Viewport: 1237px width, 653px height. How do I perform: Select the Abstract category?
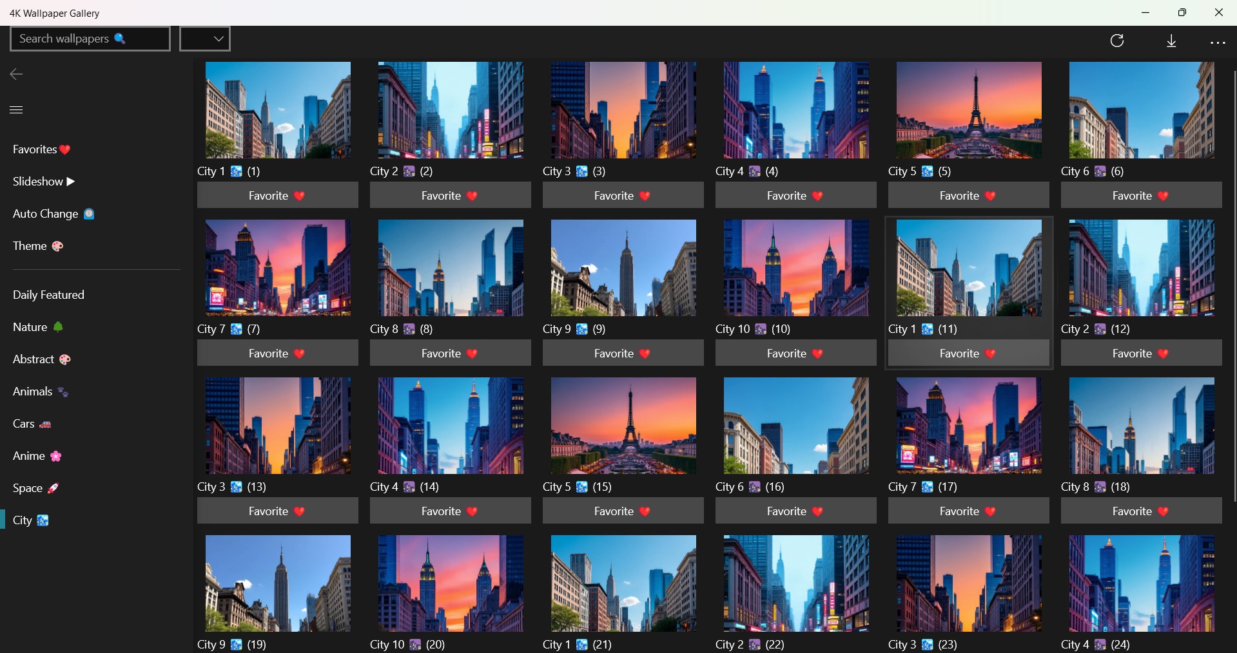(42, 359)
